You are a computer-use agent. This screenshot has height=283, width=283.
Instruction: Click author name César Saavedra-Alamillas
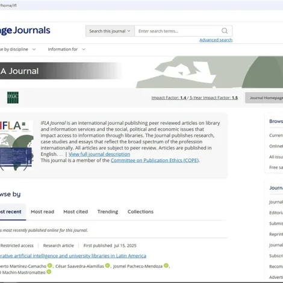(x=79, y=266)
